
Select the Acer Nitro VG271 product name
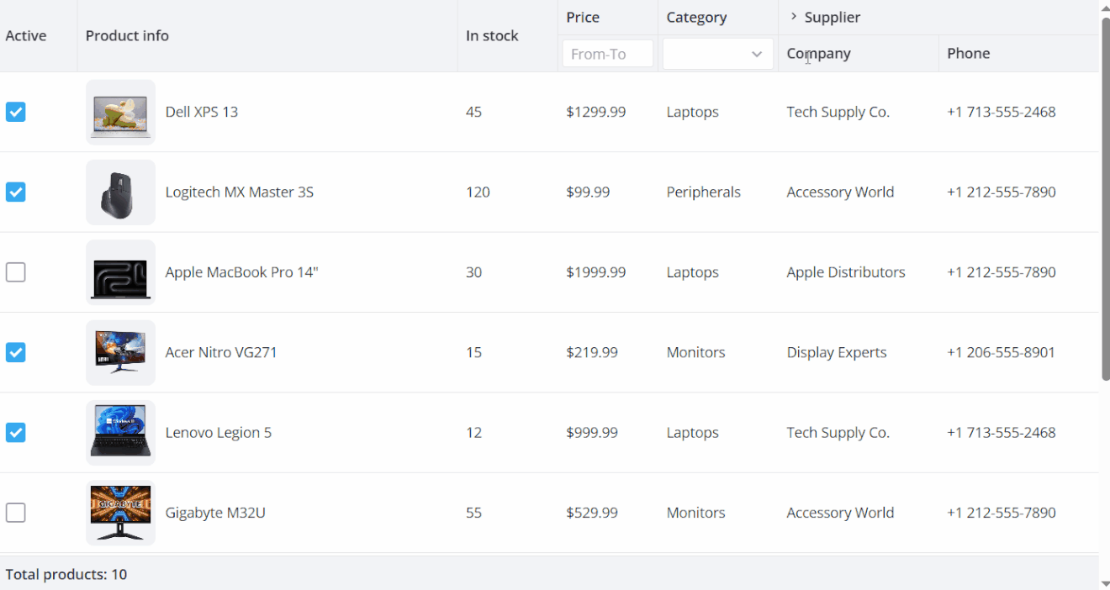[x=221, y=353]
